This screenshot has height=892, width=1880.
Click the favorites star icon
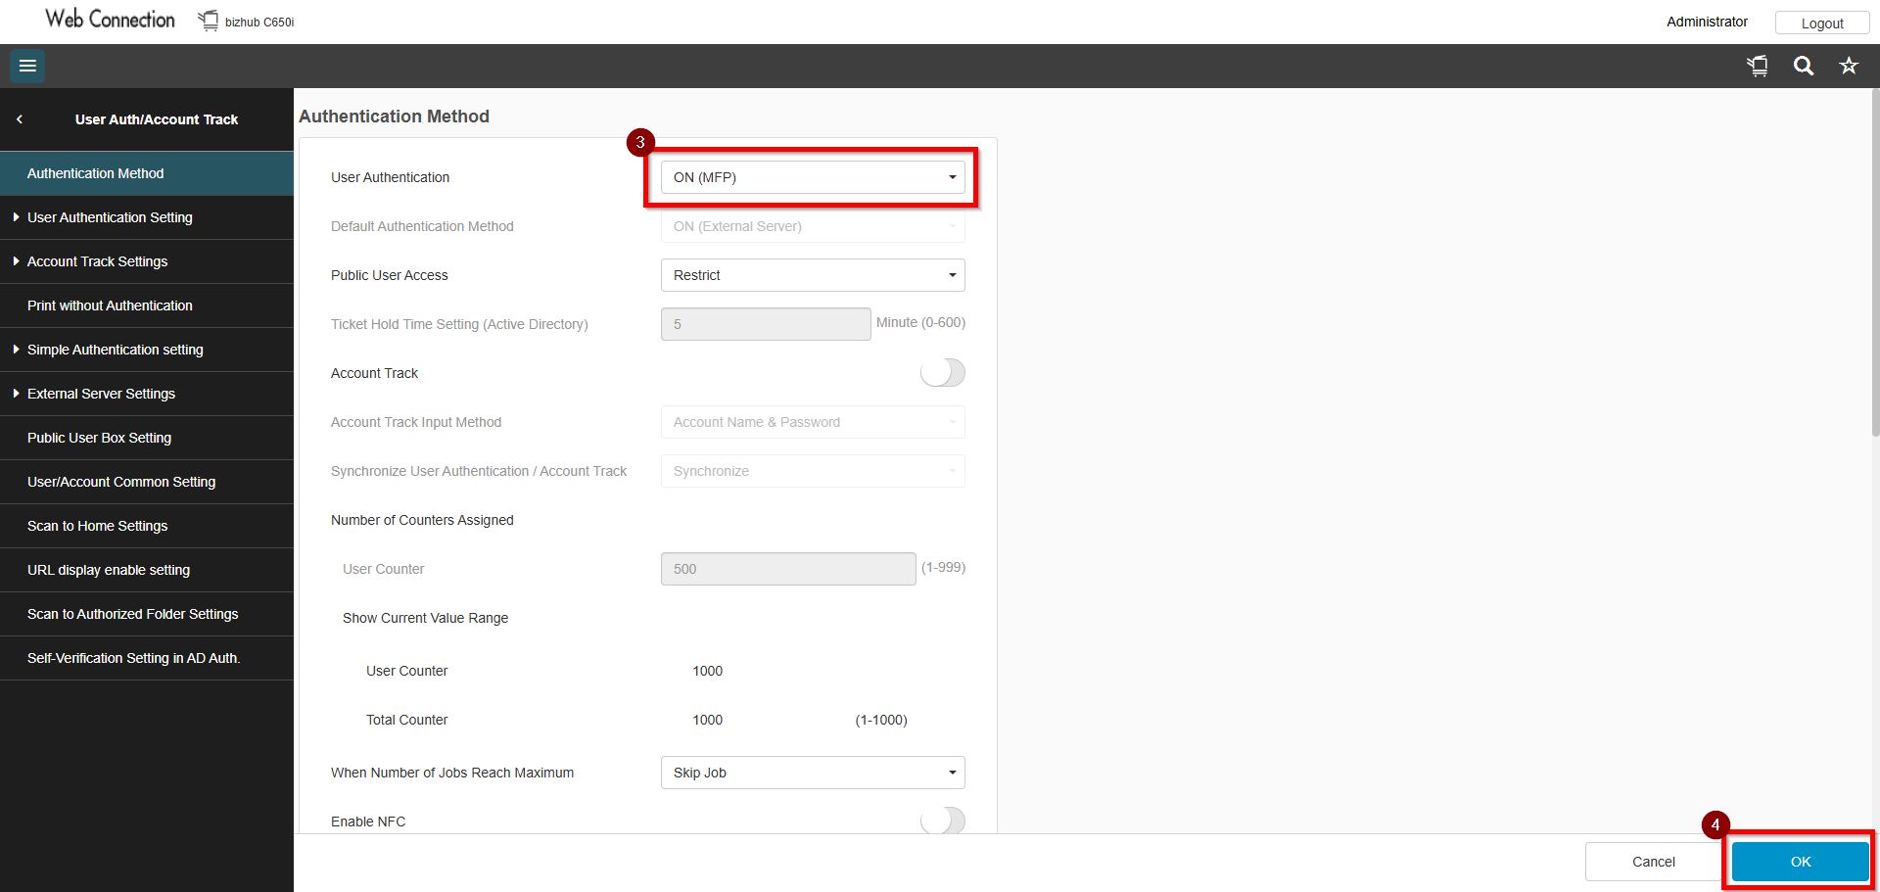pyautogui.click(x=1848, y=66)
